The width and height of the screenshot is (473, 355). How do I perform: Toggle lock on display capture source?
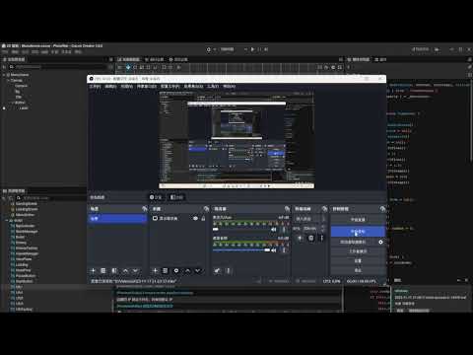(x=203, y=218)
